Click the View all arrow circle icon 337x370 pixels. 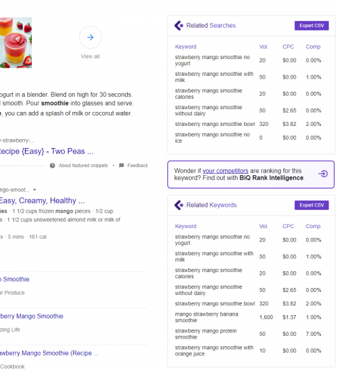(x=90, y=38)
